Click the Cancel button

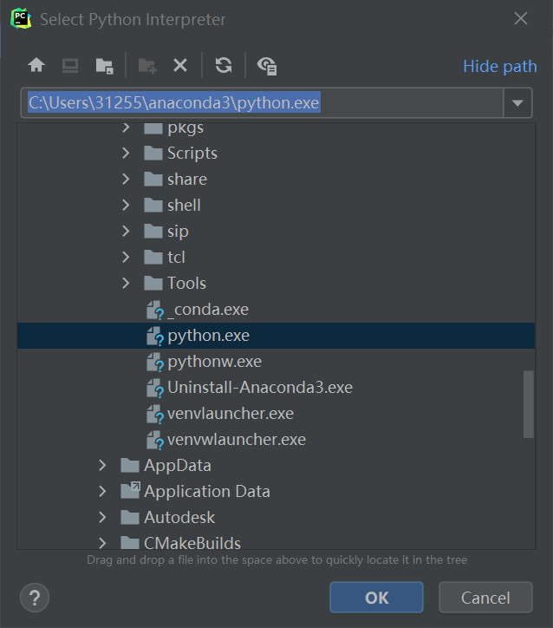(x=485, y=598)
